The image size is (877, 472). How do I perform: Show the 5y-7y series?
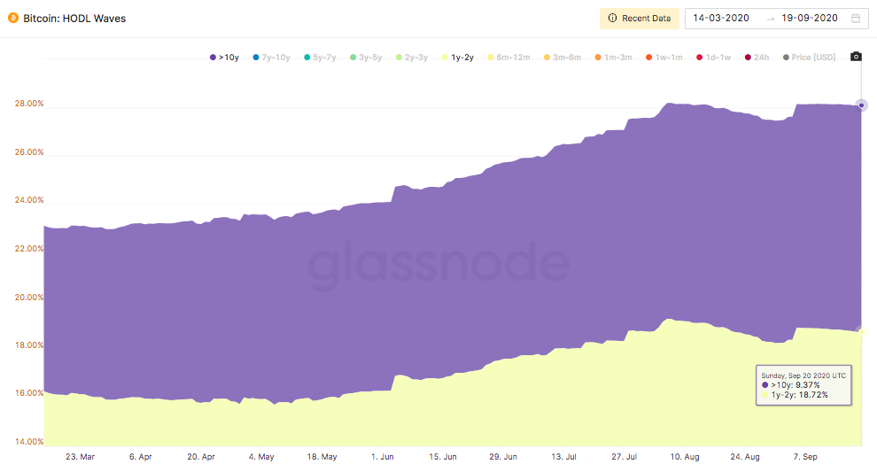click(320, 57)
